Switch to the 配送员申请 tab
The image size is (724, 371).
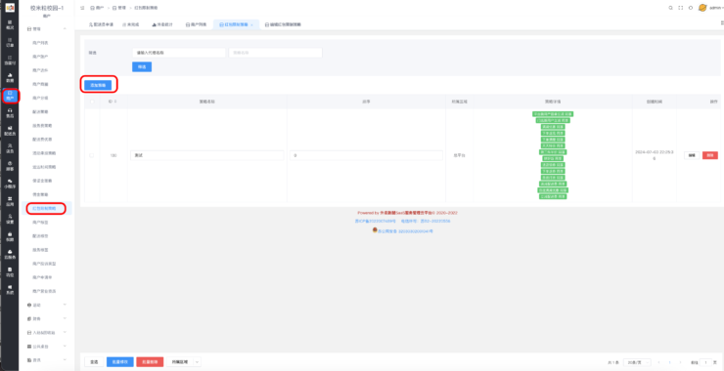[101, 24]
